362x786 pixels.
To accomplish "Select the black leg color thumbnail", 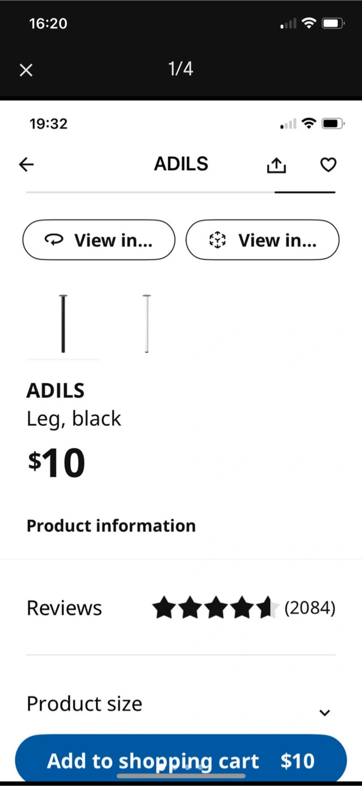I will tap(63, 324).
